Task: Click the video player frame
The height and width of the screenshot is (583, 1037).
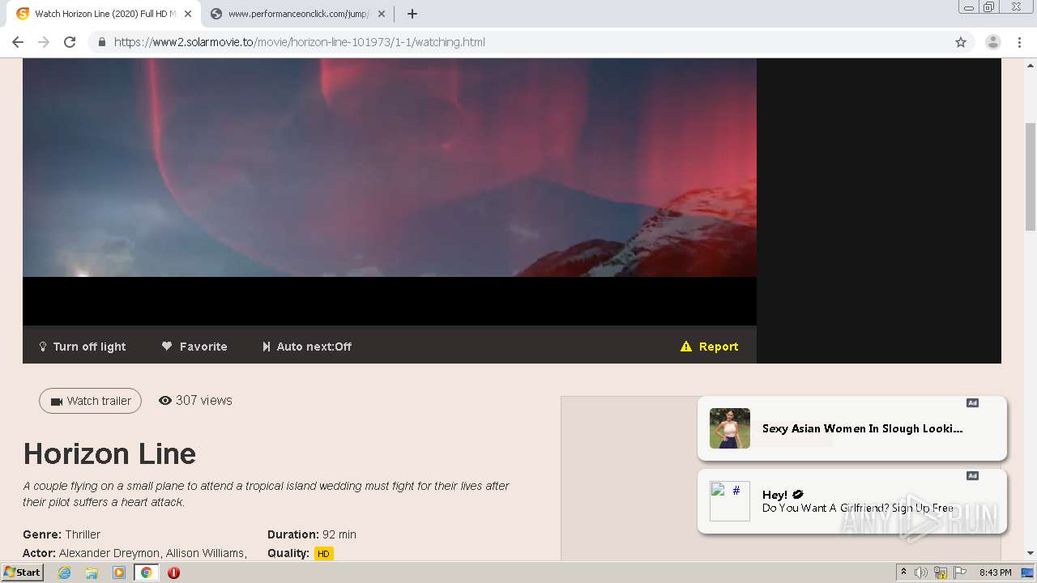Action: point(390,192)
